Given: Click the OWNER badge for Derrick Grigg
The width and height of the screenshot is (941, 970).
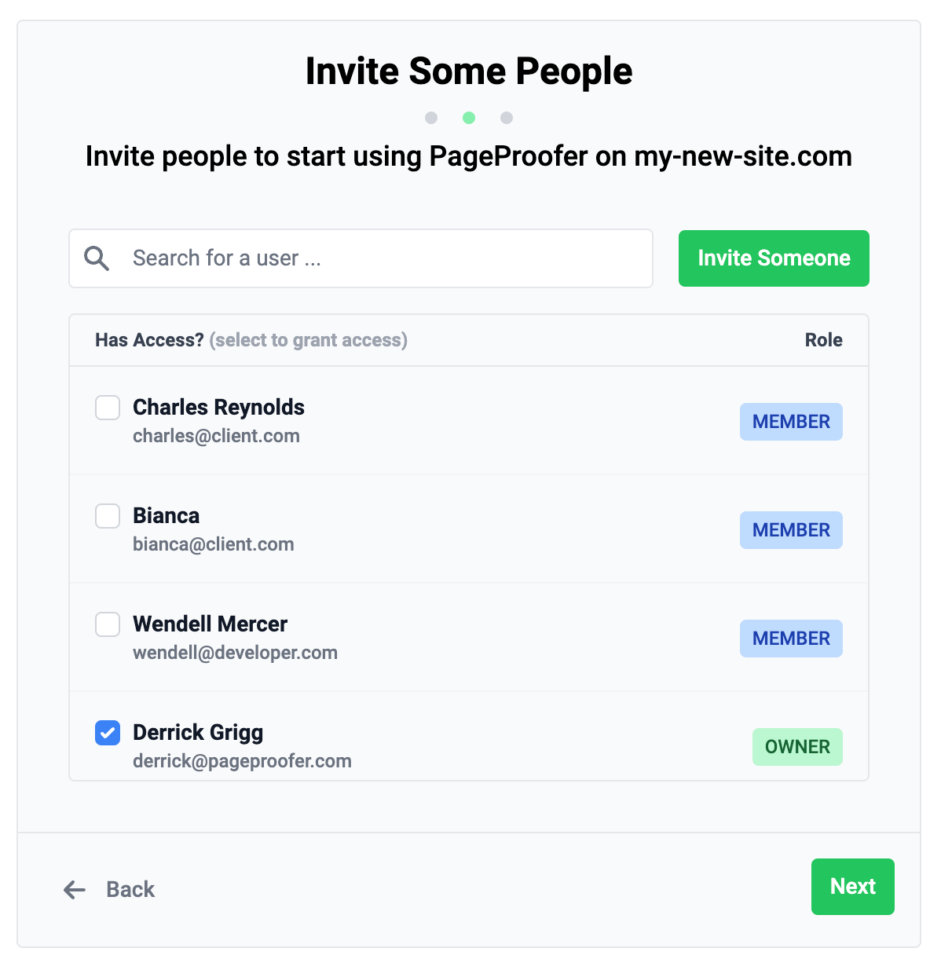Looking at the screenshot, I should click(797, 747).
